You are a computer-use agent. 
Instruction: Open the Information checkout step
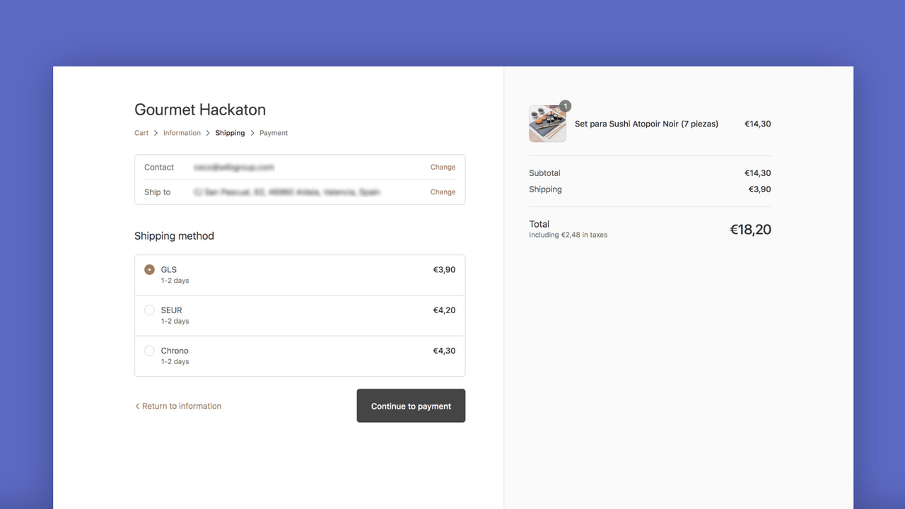tap(182, 132)
